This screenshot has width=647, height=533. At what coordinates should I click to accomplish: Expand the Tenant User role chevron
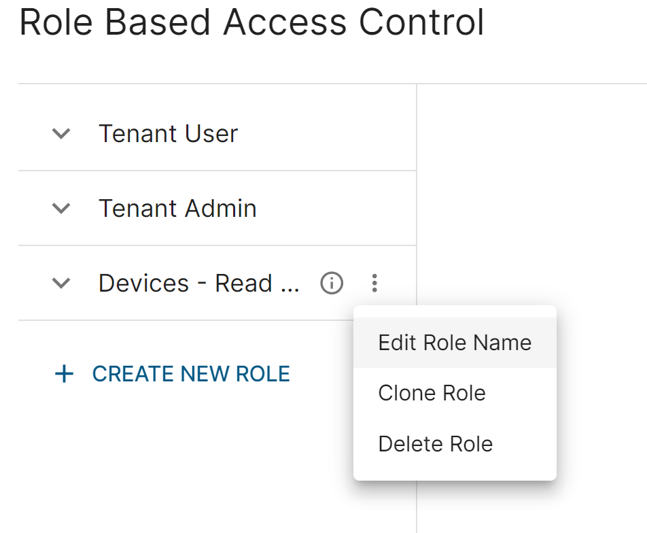pyautogui.click(x=61, y=133)
